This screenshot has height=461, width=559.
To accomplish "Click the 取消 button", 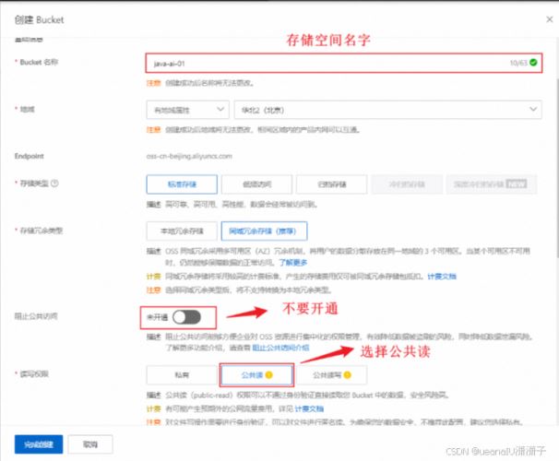I will pos(90,444).
